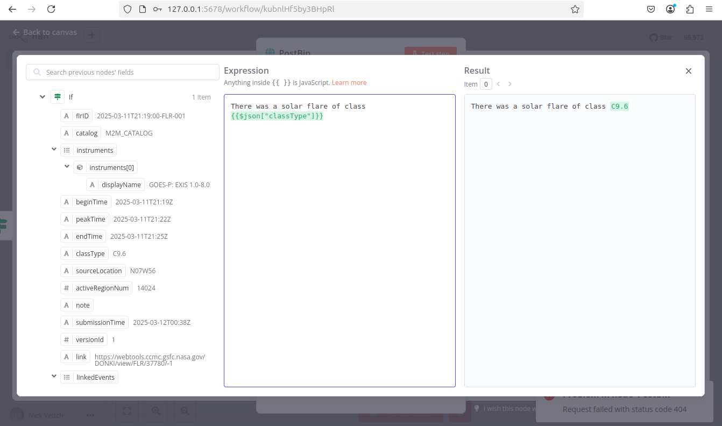Collapse the instruments[0] object
Viewport: 722px width, 426px height.
click(x=67, y=167)
